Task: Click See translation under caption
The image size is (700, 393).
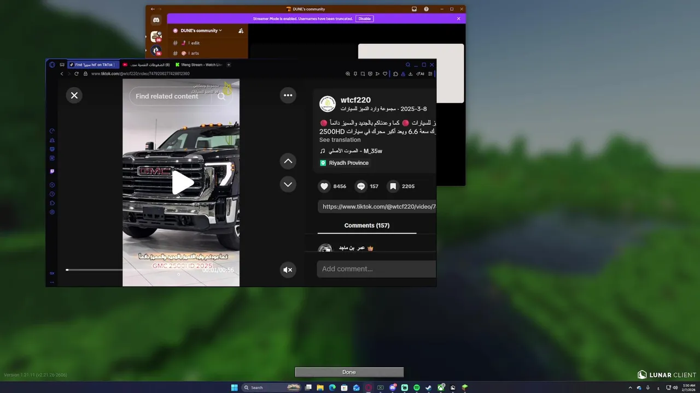Action: pyautogui.click(x=340, y=140)
